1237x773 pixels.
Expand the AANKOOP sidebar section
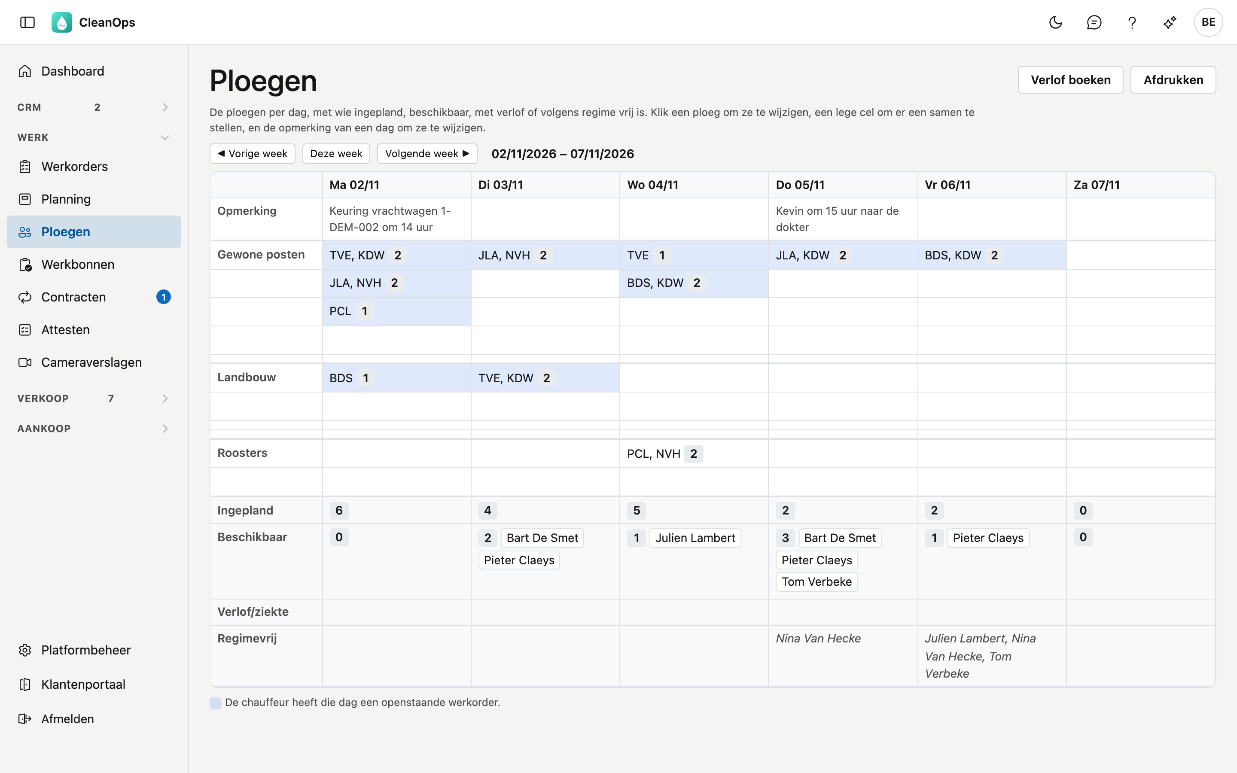pos(94,429)
